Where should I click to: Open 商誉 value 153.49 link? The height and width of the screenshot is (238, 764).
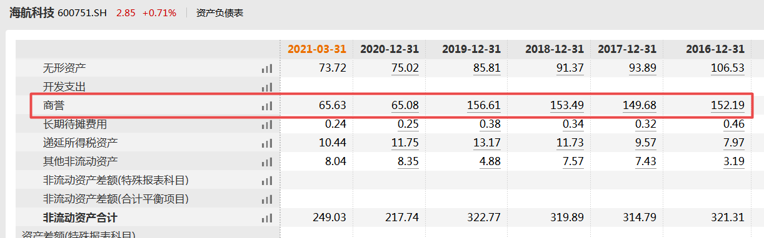[x=567, y=105]
